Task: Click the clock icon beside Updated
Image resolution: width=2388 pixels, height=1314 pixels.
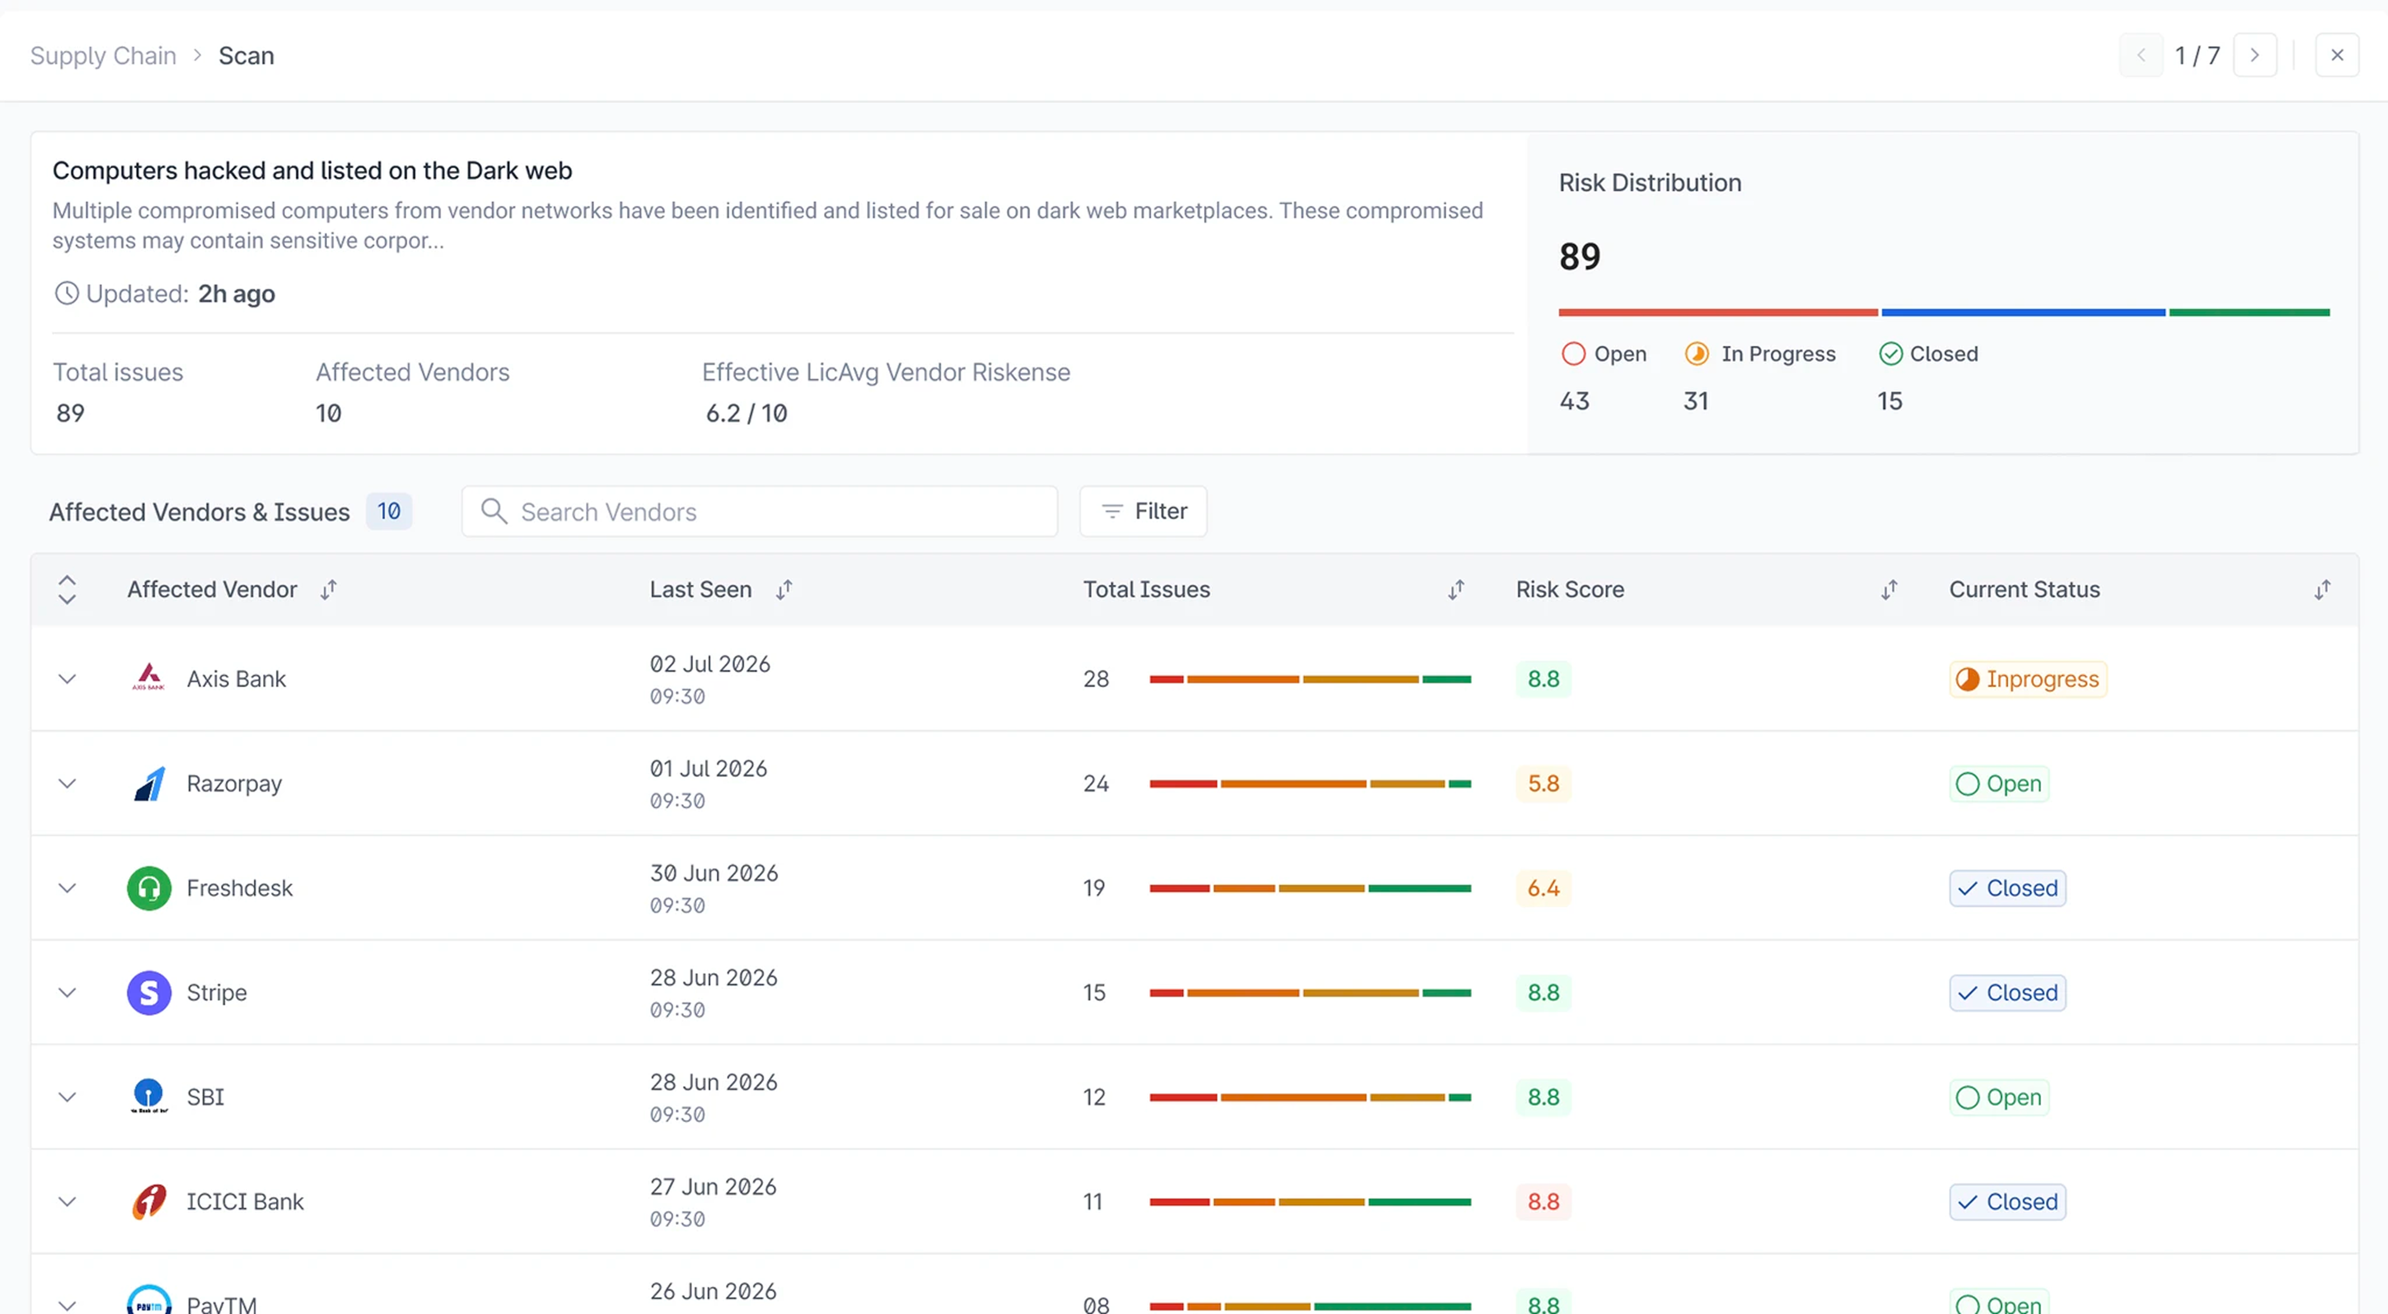Action: [66, 293]
